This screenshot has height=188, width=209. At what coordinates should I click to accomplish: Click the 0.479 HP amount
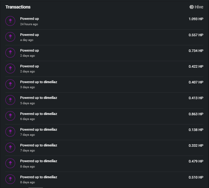click(x=196, y=161)
